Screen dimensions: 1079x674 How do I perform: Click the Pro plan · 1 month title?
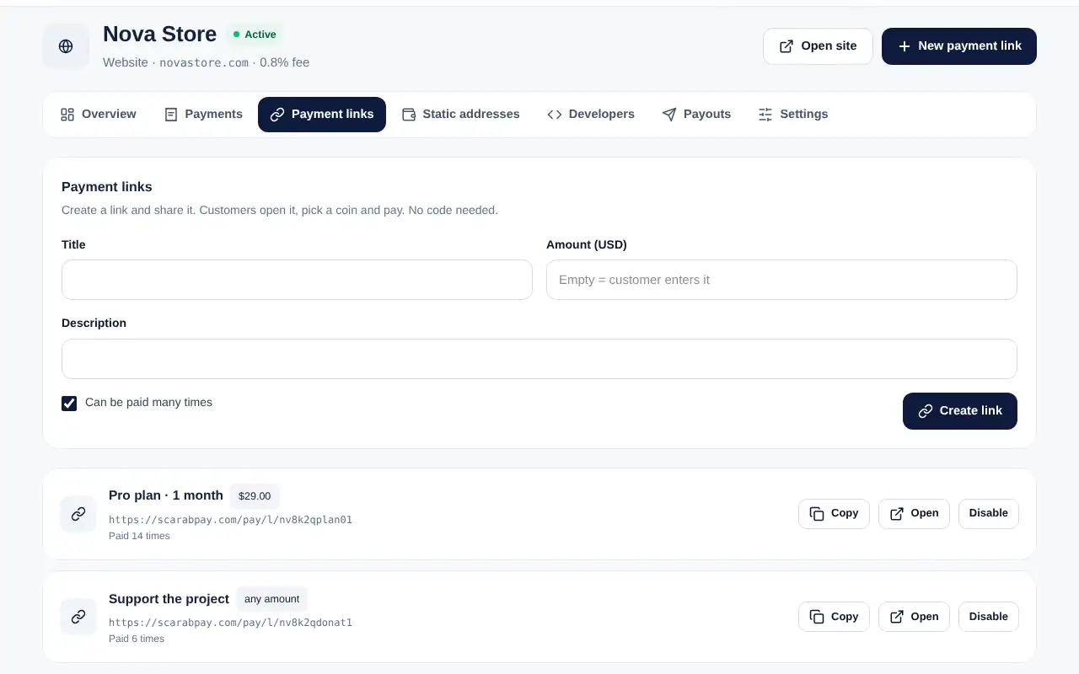click(x=166, y=495)
